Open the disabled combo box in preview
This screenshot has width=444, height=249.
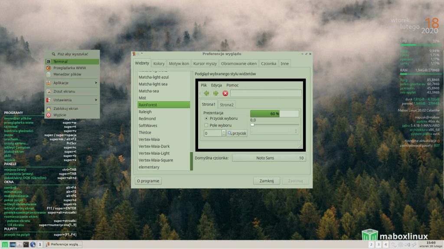coord(274,131)
